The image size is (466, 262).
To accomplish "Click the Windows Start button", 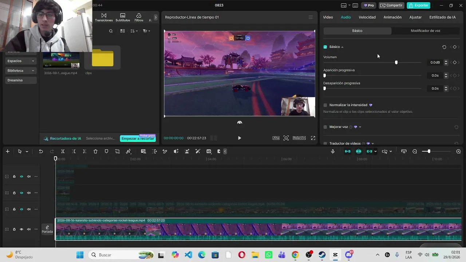I will (x=80, y=255).
